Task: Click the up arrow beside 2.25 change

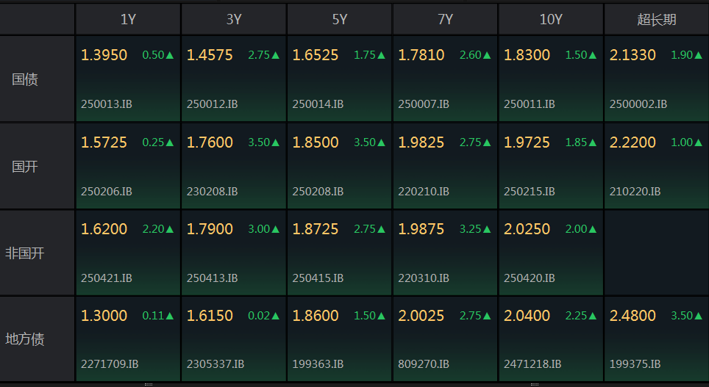Action: (593, 316)
